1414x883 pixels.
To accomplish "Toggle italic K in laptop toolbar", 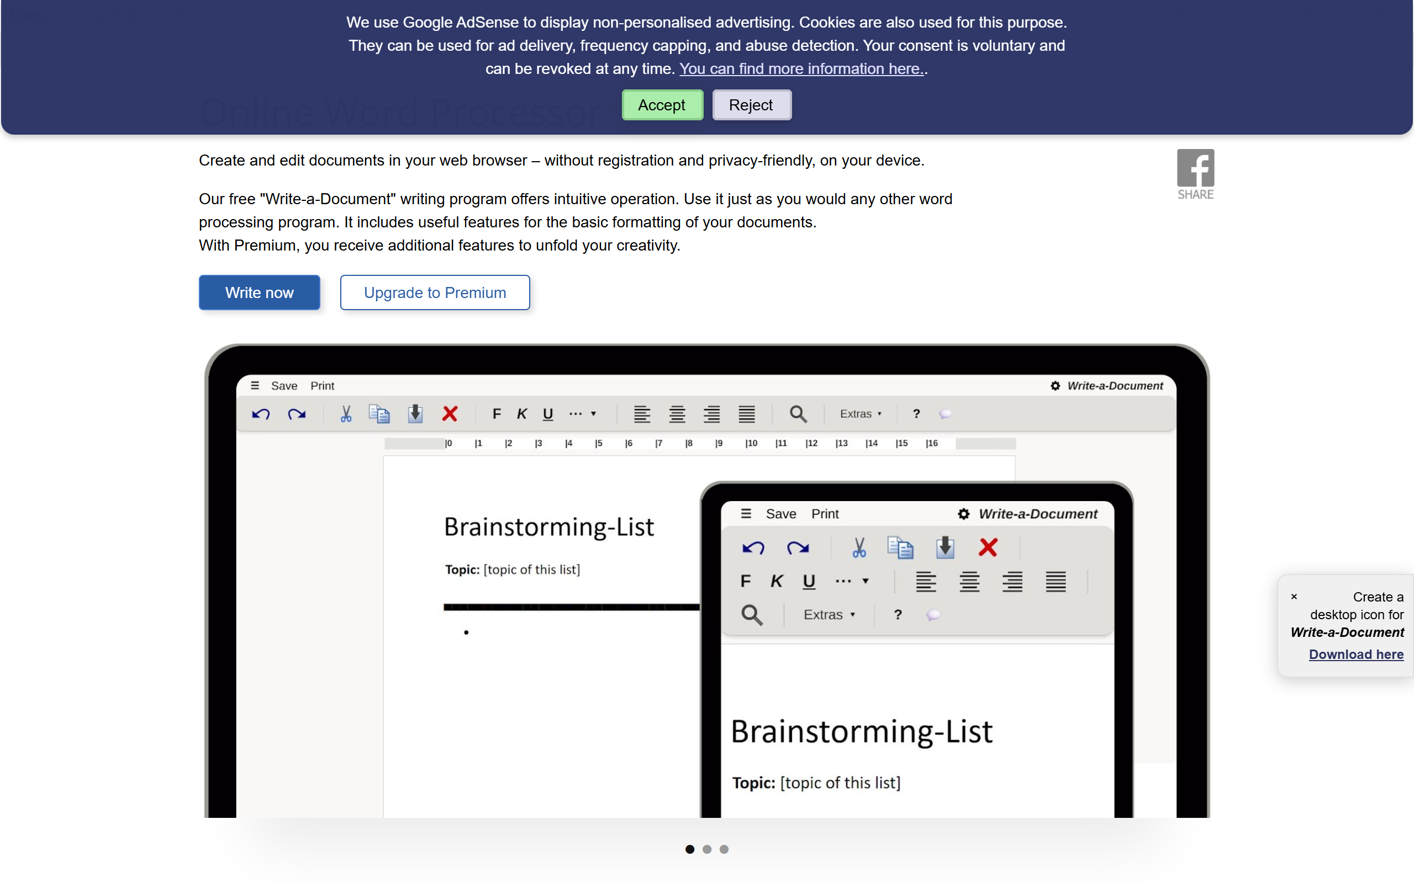I will 522,414.
